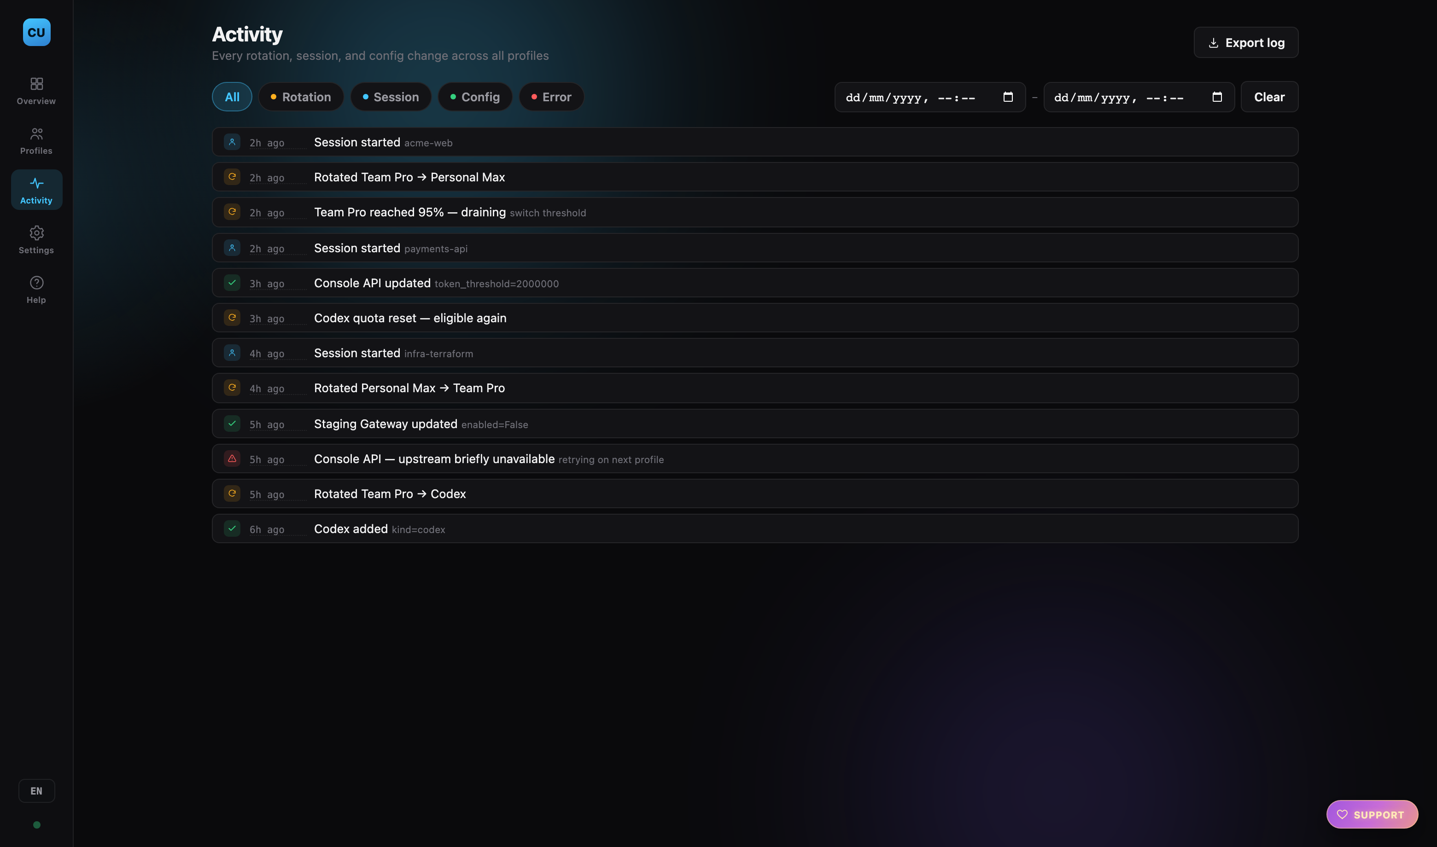Open the SUPPORT button
This screenshot has width=1437, height=847.
[x=1372, y=814]
